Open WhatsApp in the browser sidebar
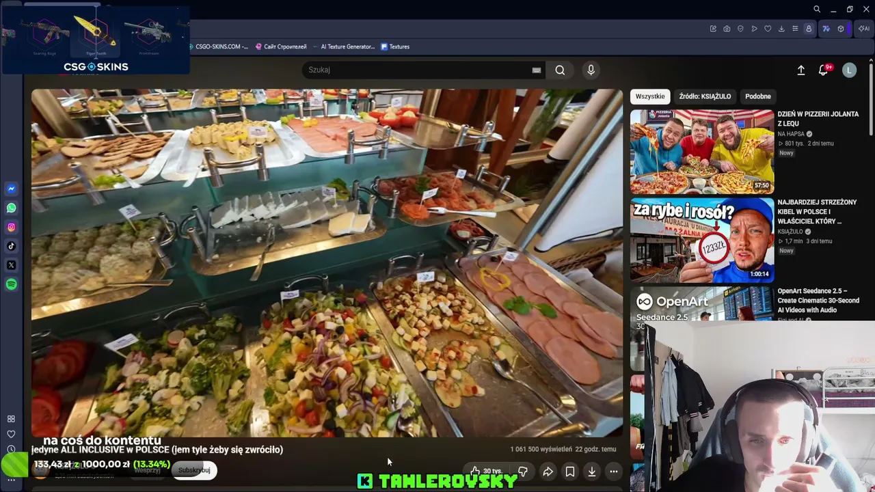875x492 pixels. point(12,208)
